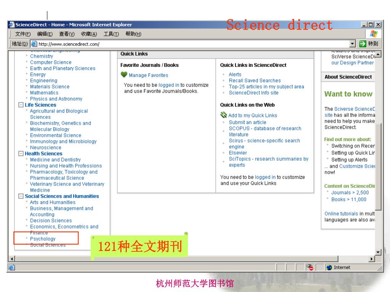Screen dimensions: 390x292
Task: Click the horizontal scrollbar right arrow
Action: tap(372, 259)
